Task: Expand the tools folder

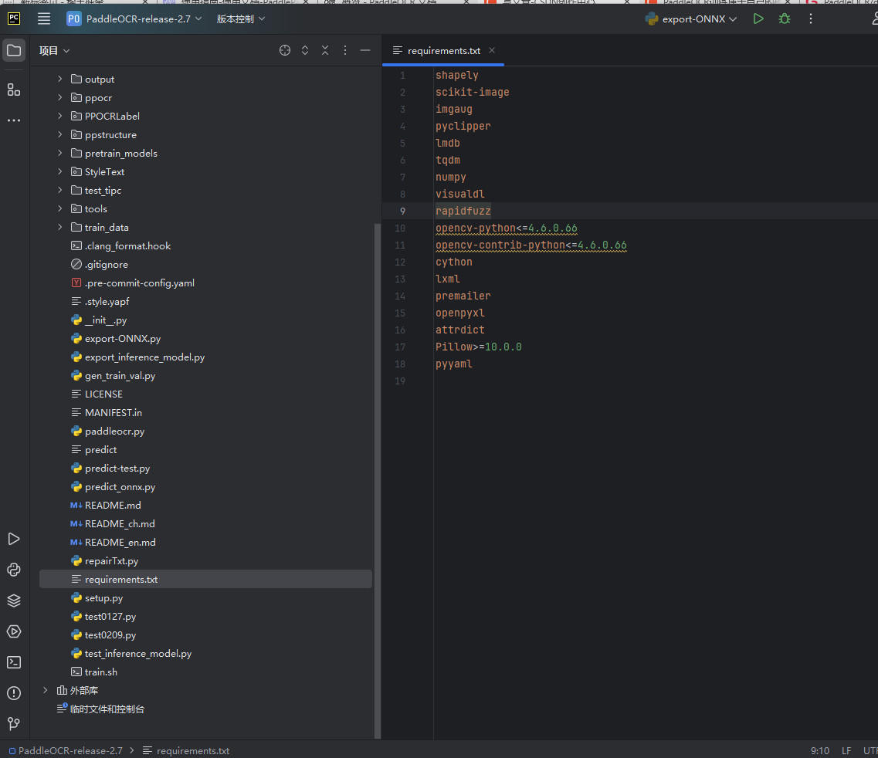Action: pyautogui.click(x=60, y=209)
